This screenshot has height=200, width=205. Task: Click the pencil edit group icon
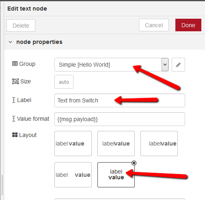click(178, 65)
